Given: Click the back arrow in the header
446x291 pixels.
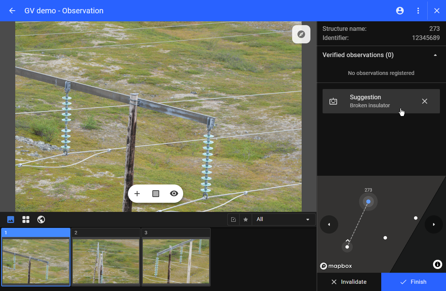Looking at the screenshot, I should coord(12,11).
